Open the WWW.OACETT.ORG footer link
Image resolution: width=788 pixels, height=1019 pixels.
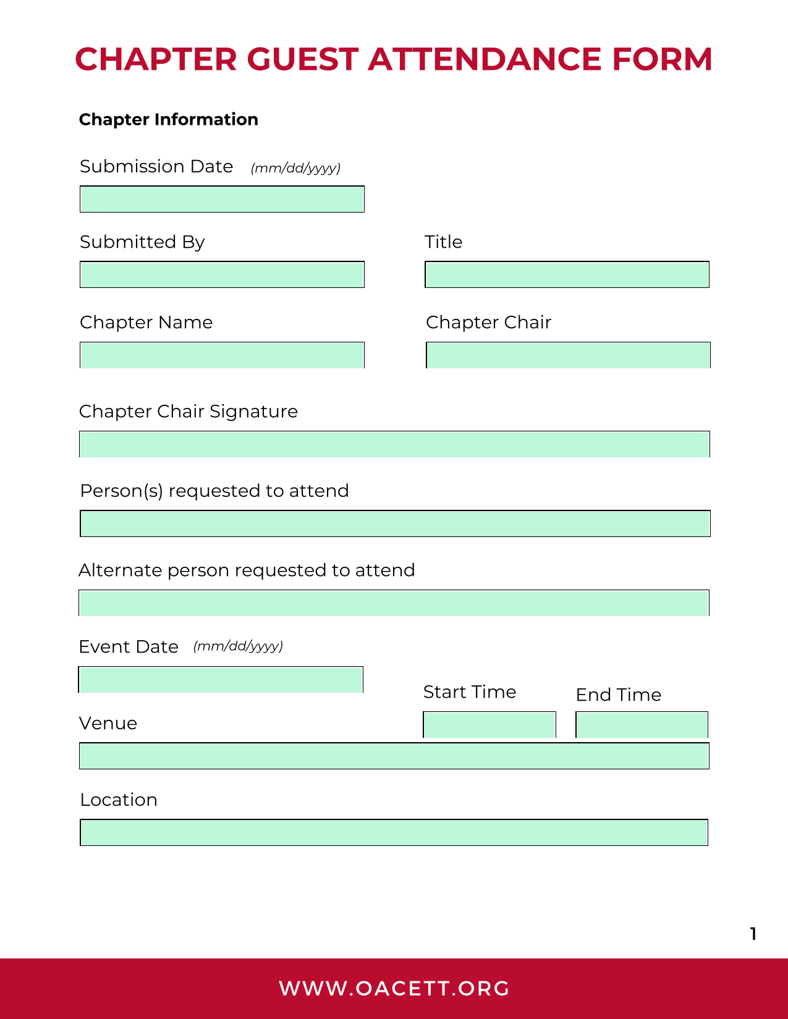point(394,988)
